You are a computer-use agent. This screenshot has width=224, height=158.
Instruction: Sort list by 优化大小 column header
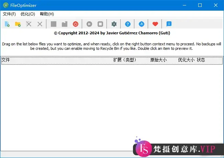tap(186, 60)
